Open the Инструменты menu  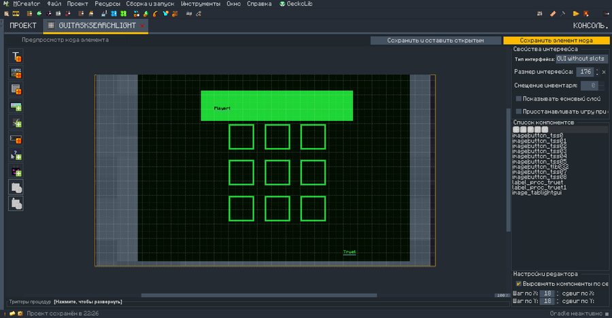click(201, 4)
